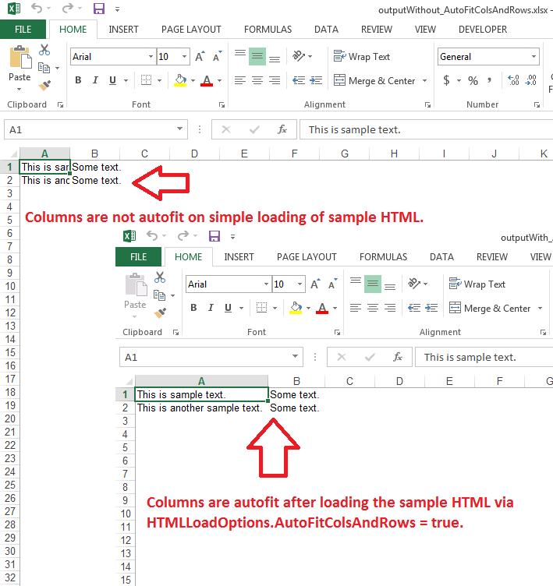Toggle Bold in the upper window ribbon
This screenshot has height=586, width=553.
pos(78,80)
